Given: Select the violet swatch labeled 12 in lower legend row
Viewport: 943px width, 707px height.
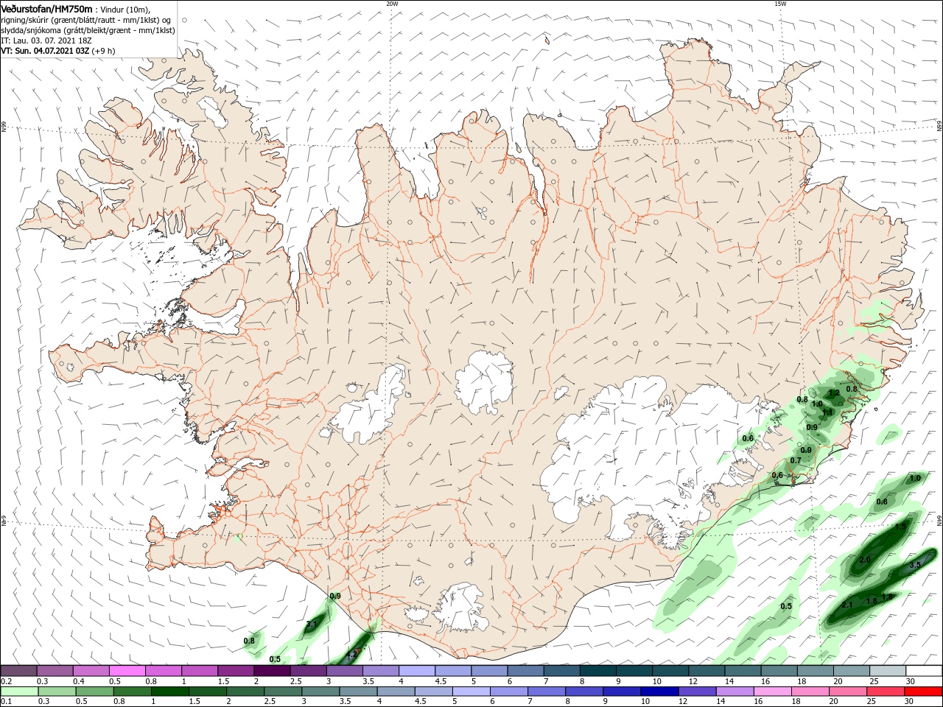Looking at the screenshot, I should pyautogui.click(x=697, y=692).
